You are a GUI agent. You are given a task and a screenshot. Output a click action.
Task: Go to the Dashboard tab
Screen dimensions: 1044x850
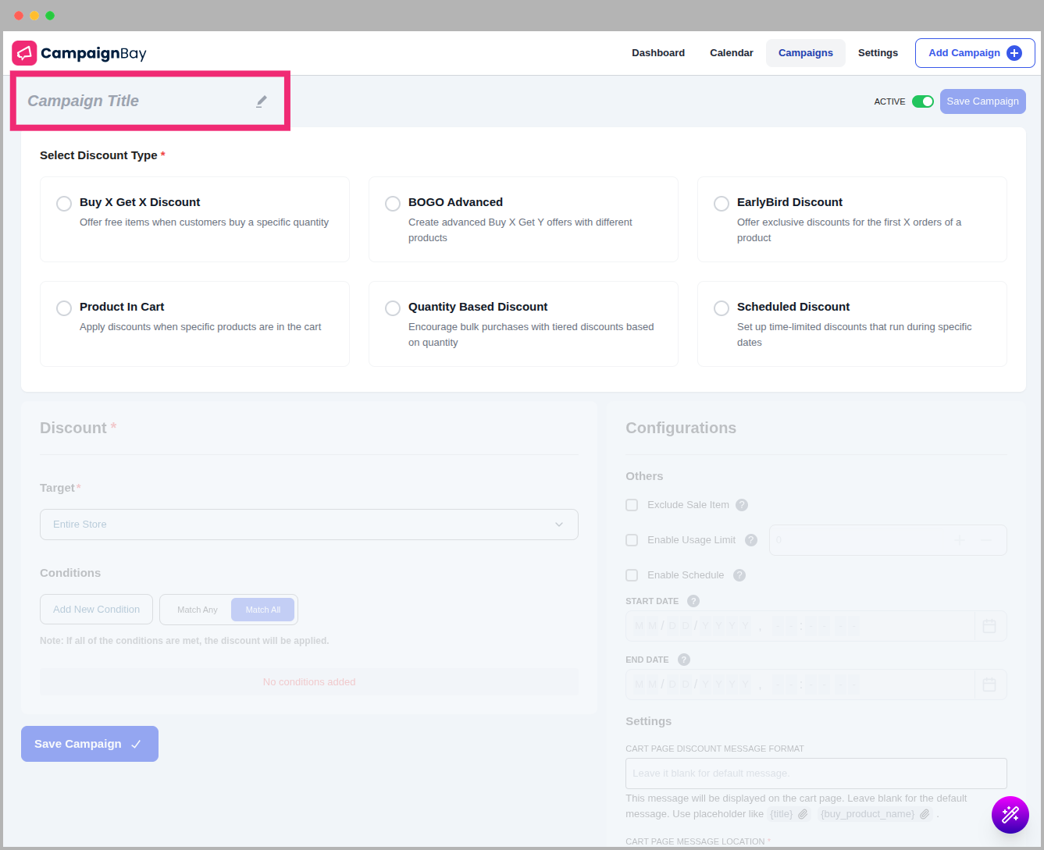657,53
